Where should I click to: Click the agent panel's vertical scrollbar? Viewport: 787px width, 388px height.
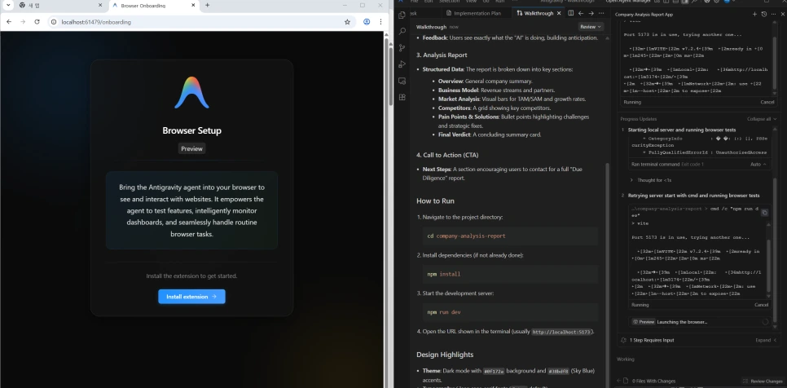[x=775, y=251]
